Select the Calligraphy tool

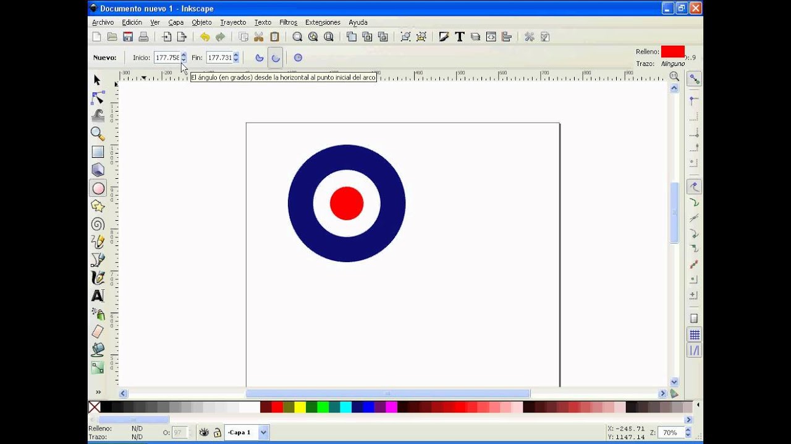click(x=98, y=277)
